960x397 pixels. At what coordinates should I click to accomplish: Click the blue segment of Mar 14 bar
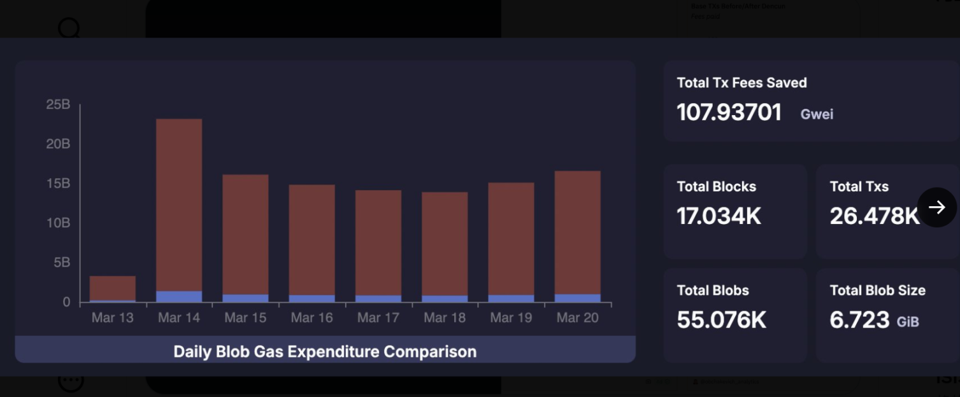point(179,296)
